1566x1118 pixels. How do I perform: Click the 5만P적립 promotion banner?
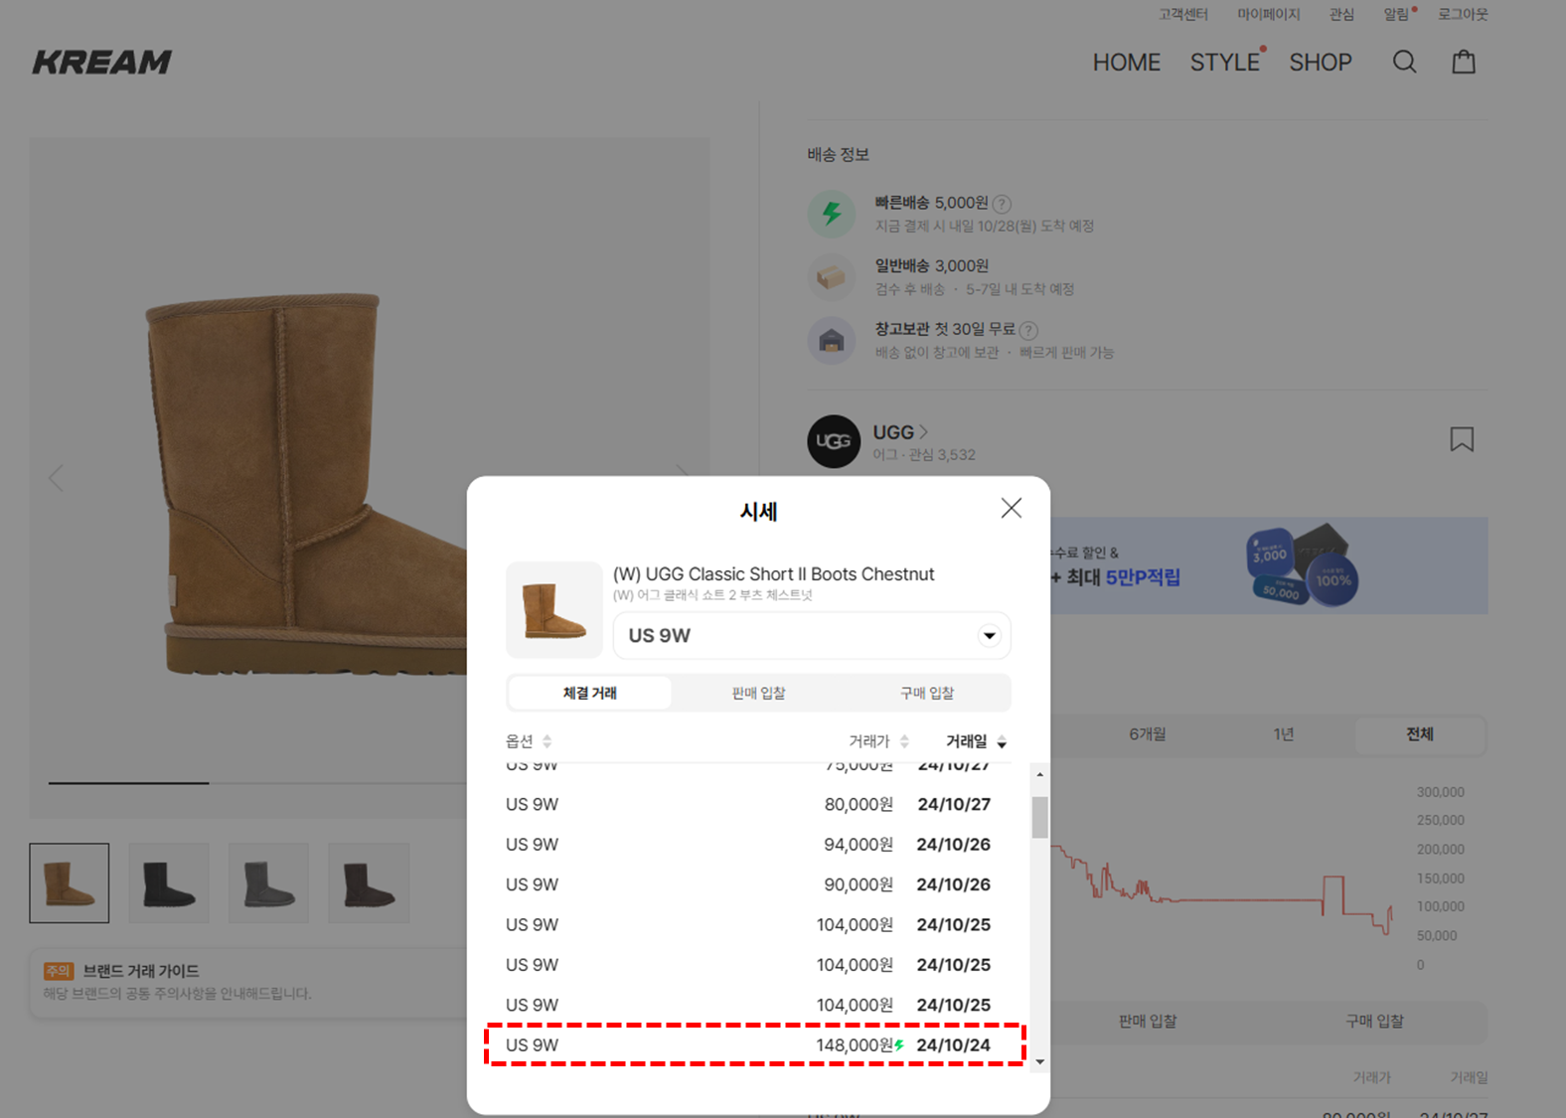(1269, 565)
